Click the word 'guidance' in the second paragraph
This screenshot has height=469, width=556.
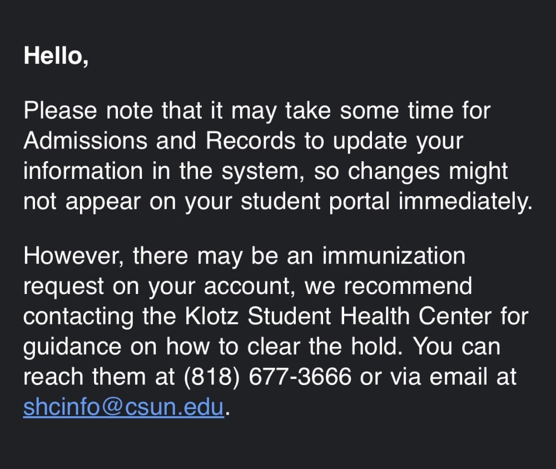(72, 347)
